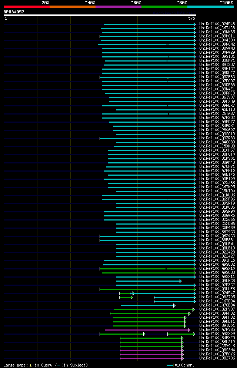Select label UniRef100_B4FQX1
The image size is (237, 368).
pos(217,126)
